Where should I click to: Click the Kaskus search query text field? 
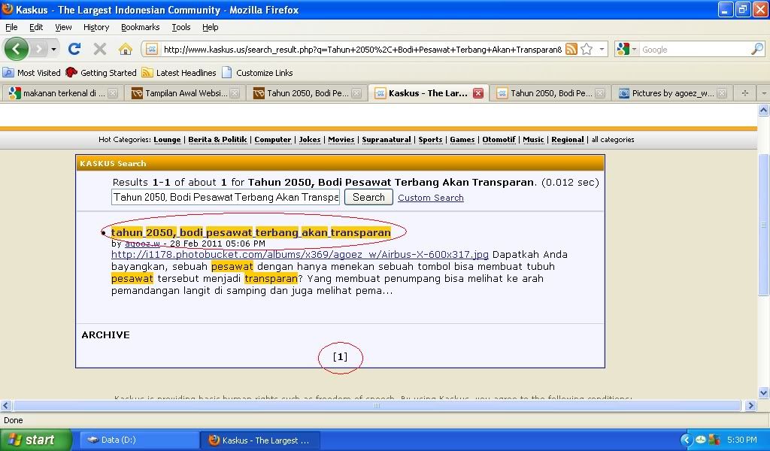pos(226,197)
